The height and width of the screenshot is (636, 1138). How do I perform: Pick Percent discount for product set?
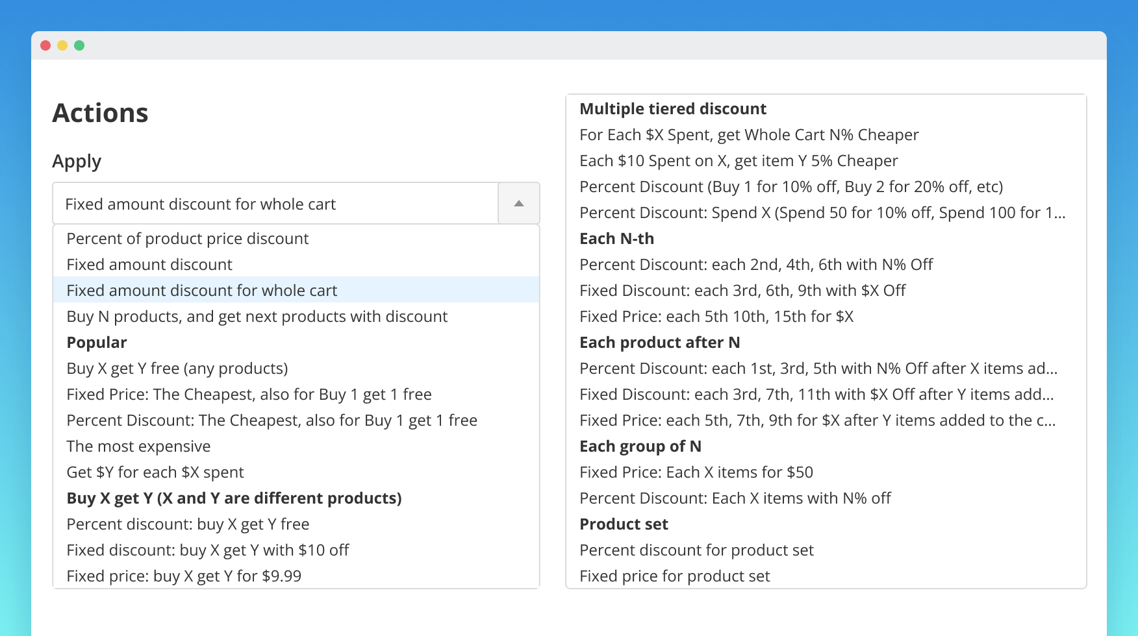[x=696, y=550]
